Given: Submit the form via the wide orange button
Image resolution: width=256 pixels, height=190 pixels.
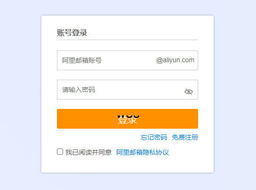Looking at the screenshot, I should 128,119.
